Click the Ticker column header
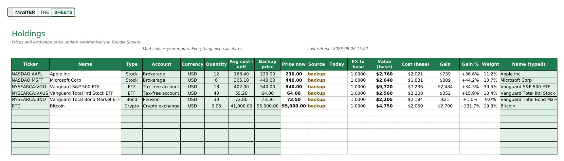 click(30, 64)
